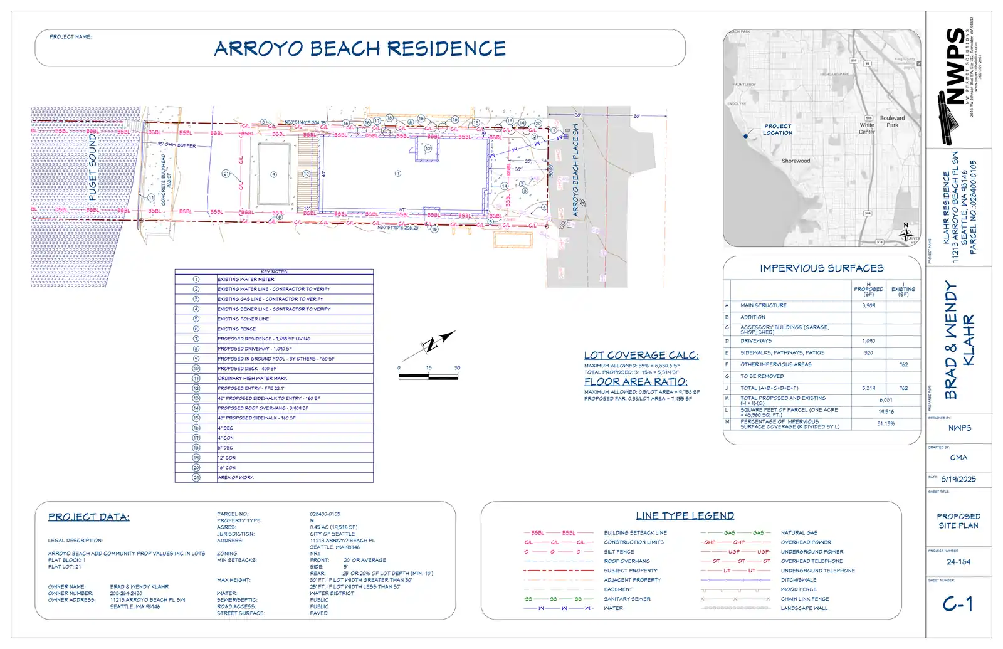This screenshot has width=1003, height=649.
Task: Click owner number '206-284-2430'
Action: coord(126,593)
